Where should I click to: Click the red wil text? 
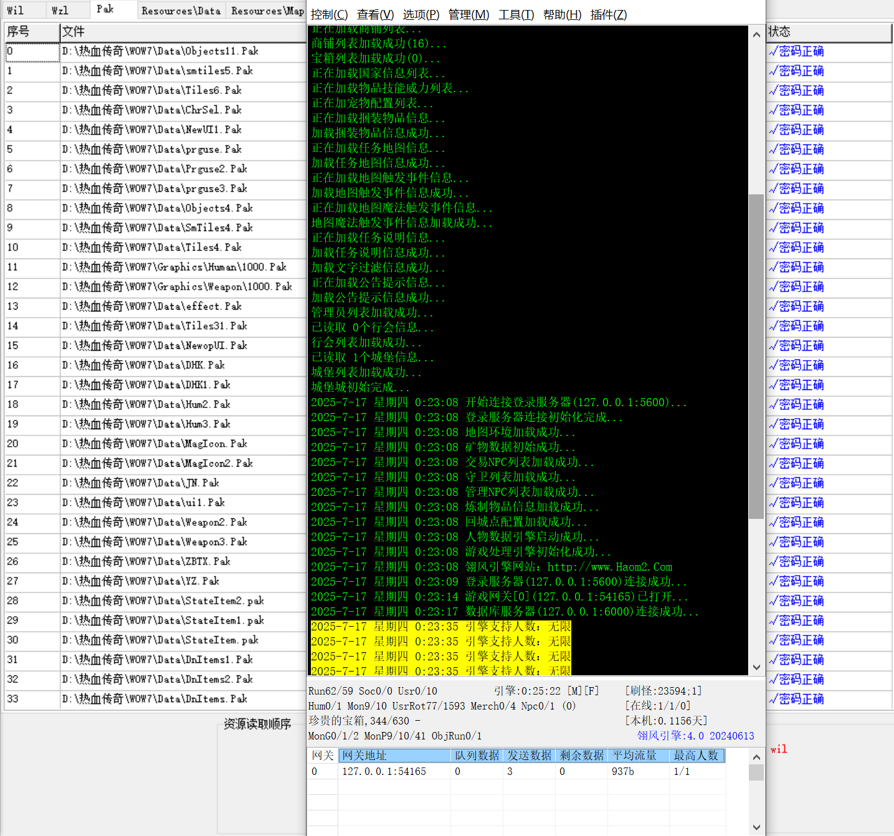[x=779, y=749]
